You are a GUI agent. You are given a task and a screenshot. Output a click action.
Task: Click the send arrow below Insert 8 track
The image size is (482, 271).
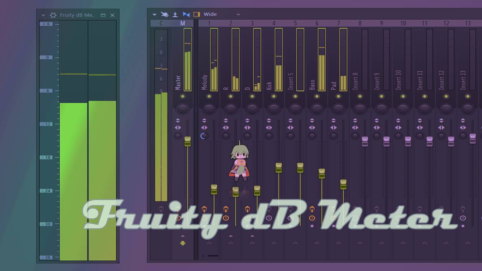pyautogui.click(x=360, y=243)
